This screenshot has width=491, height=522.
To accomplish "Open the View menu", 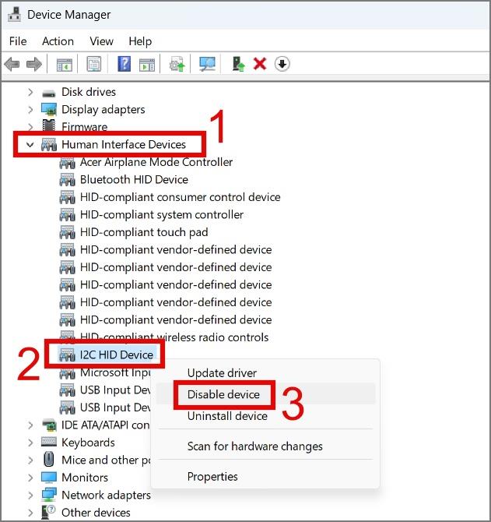I will tap(101, 41).
